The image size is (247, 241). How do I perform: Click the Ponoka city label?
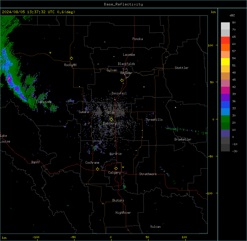(138, 39)
